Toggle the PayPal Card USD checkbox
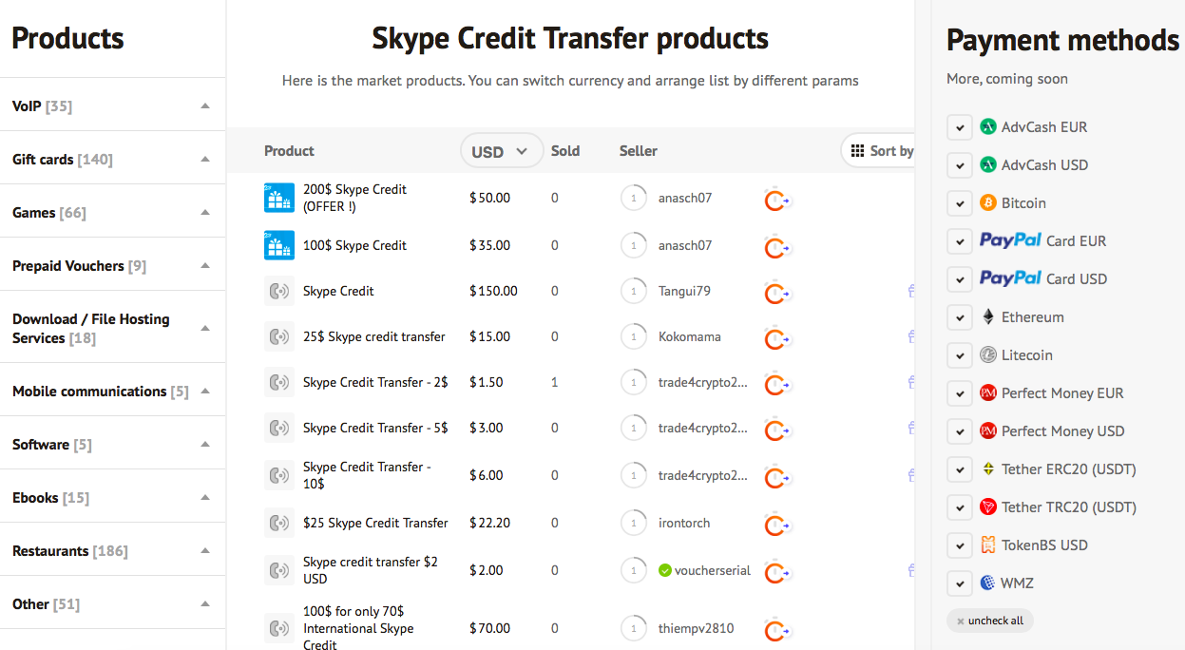This screenshot has height=650, width=1185. (960, 279)
